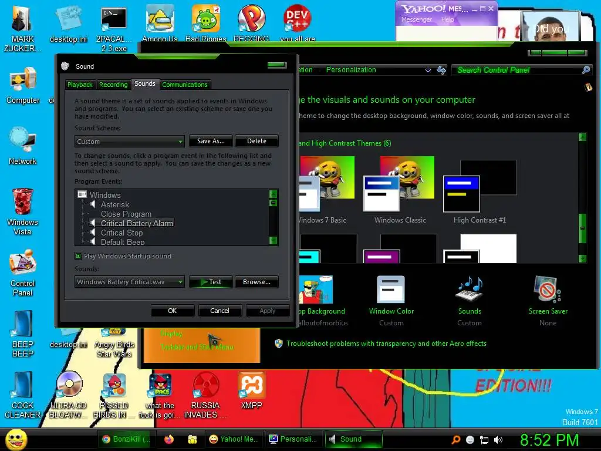Viewport: 601px width, 451px height.
Task: Select the PISSED BIRDS IN desktop icon
Action: click(114, 395)
